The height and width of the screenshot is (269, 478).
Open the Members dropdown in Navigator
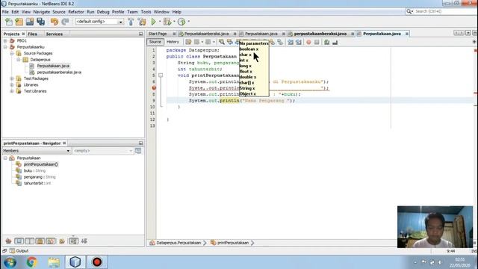click(37, 151)
